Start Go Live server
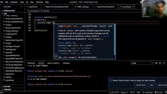167x94 pixels. point(159,92)
